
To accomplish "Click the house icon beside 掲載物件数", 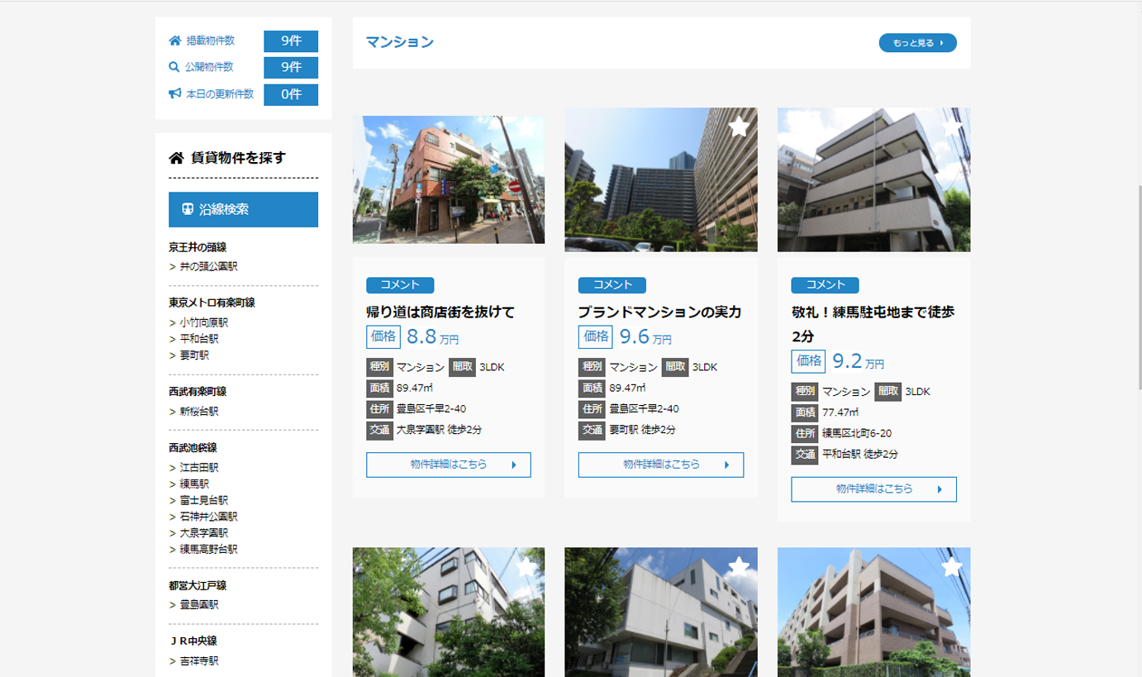I will point(175,41).
